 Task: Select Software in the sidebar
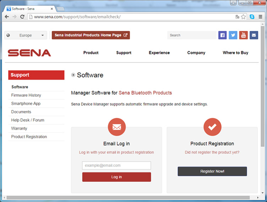click(20, 87)
